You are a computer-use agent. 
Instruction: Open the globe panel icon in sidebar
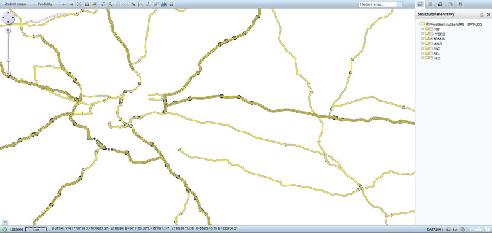pyautogui.click(x=440, y=4)
